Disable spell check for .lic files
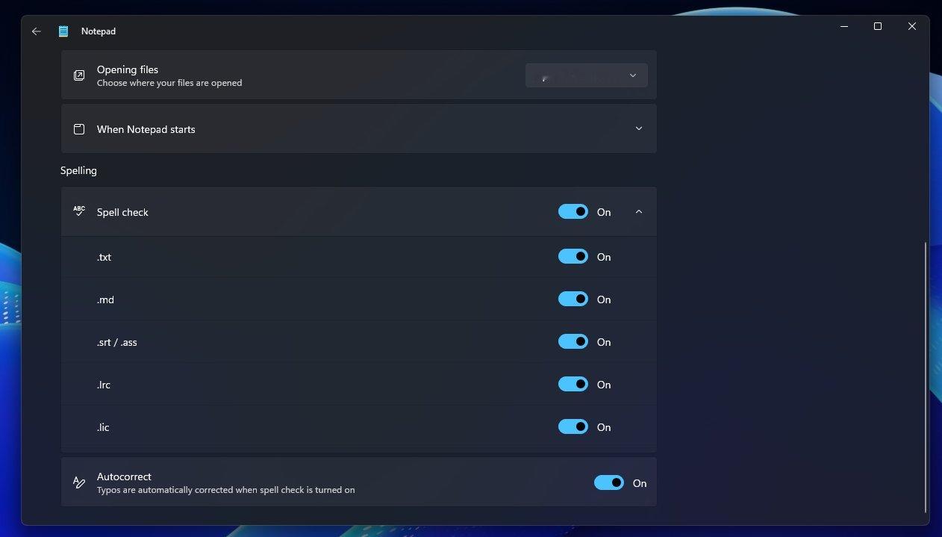 tap(573, 427)
